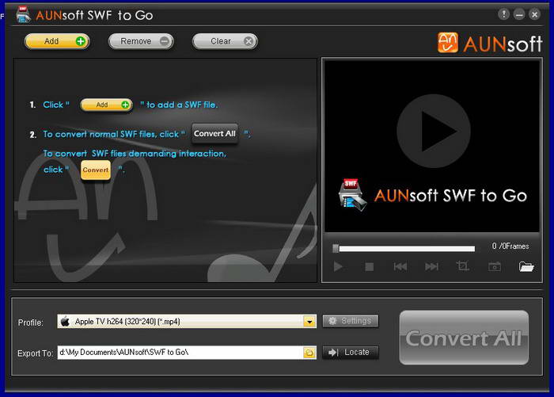The height and width of the screenshot is (397, 554).
Task: Click Locate to open export folder
Action: click(351, 353)
